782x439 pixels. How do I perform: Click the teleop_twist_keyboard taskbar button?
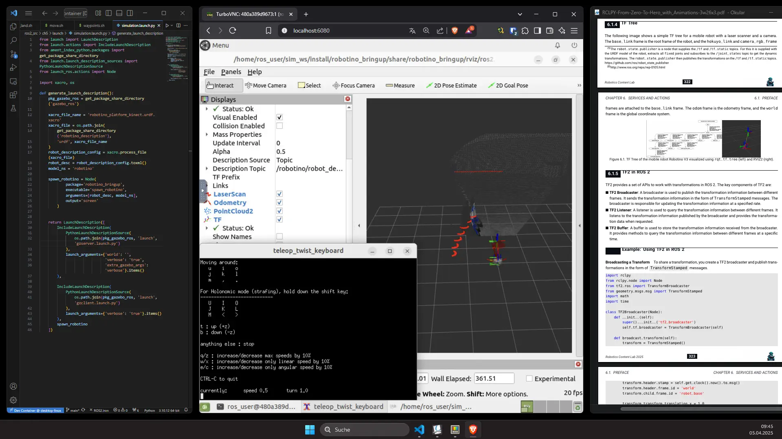(344, 406)
